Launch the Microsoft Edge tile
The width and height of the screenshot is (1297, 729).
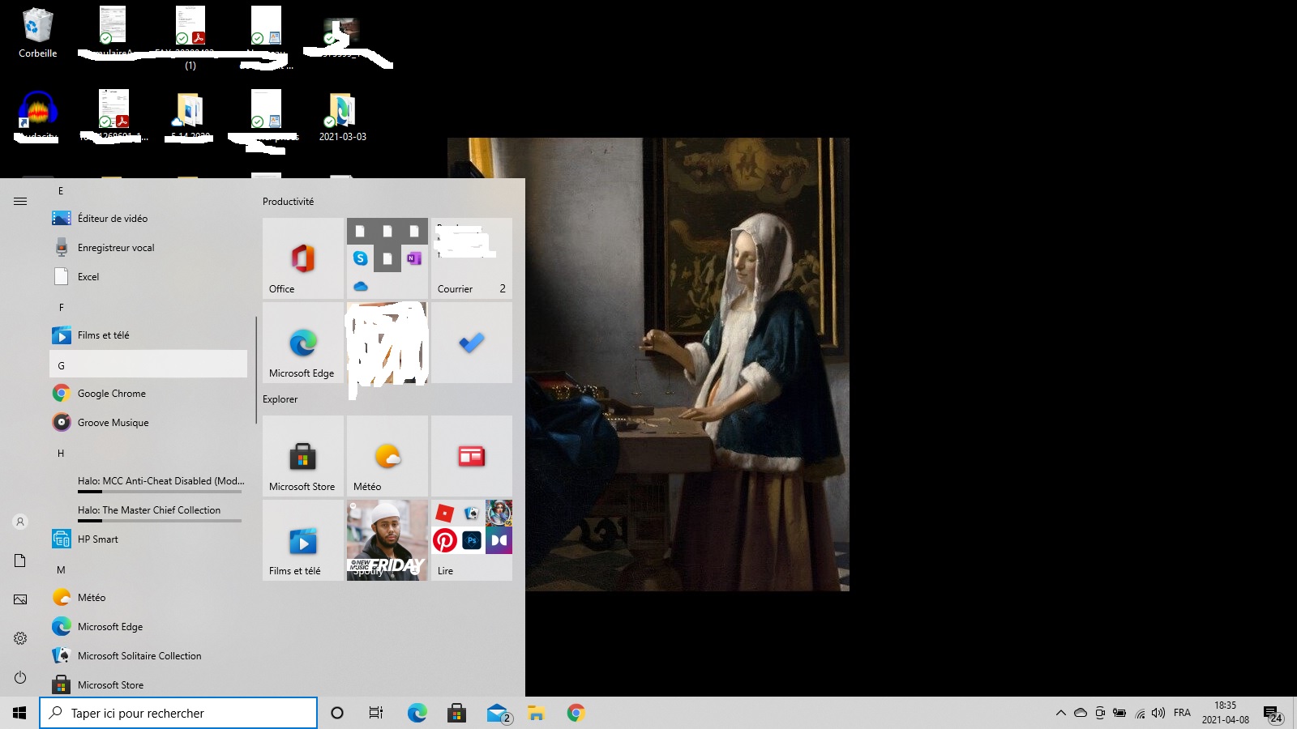click(x=303, y=343)
